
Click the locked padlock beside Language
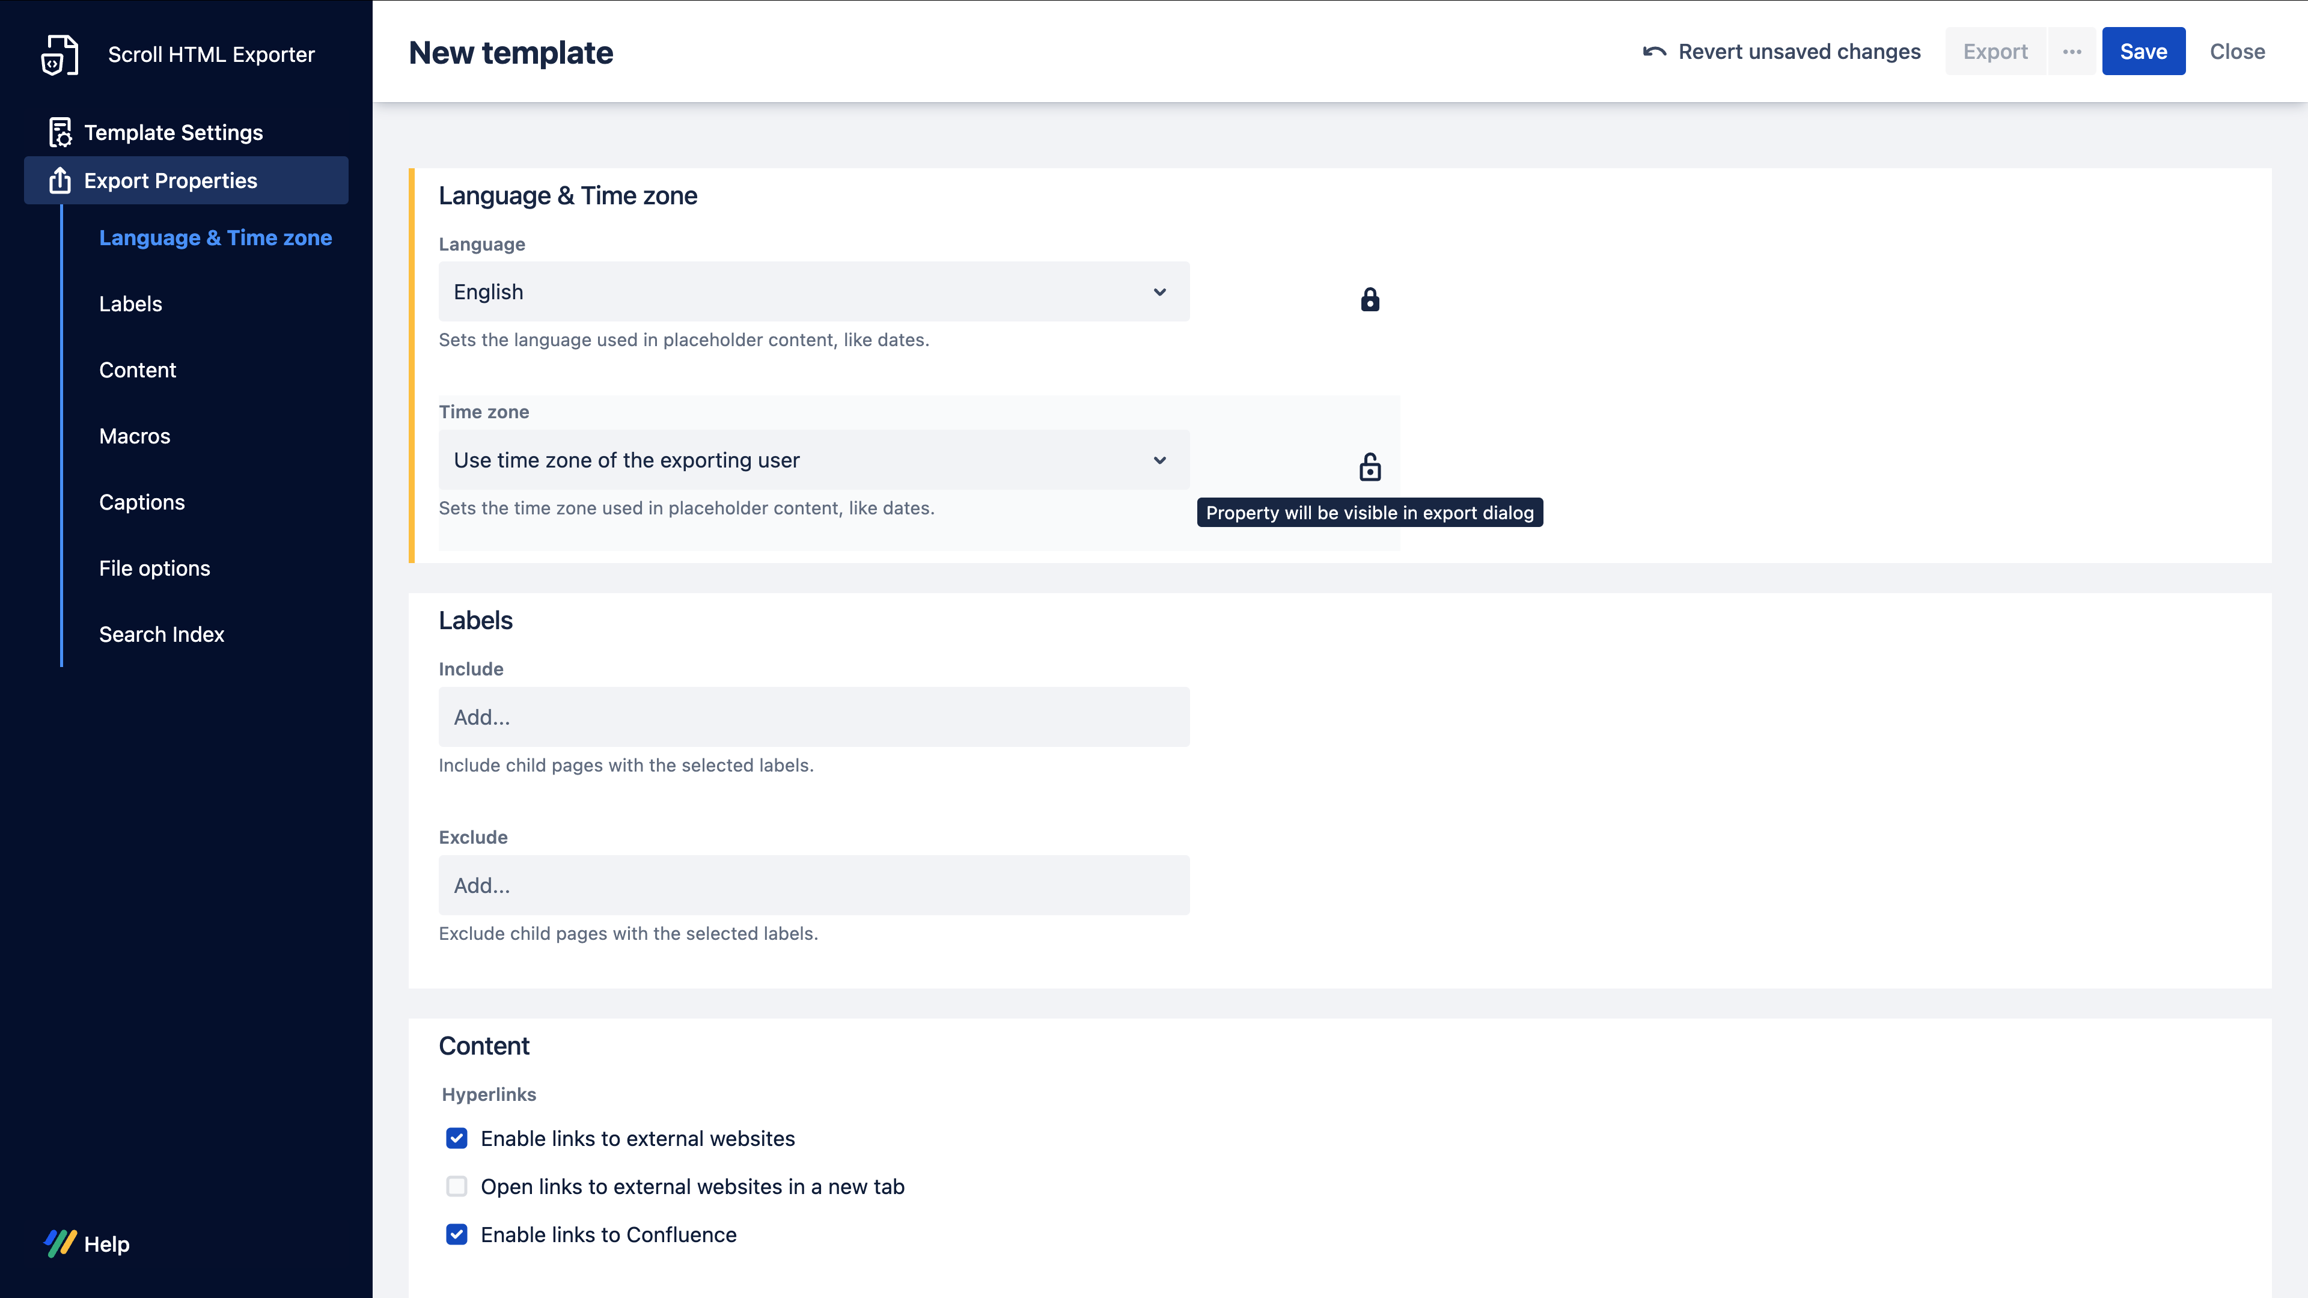[x=1369, y=299]
